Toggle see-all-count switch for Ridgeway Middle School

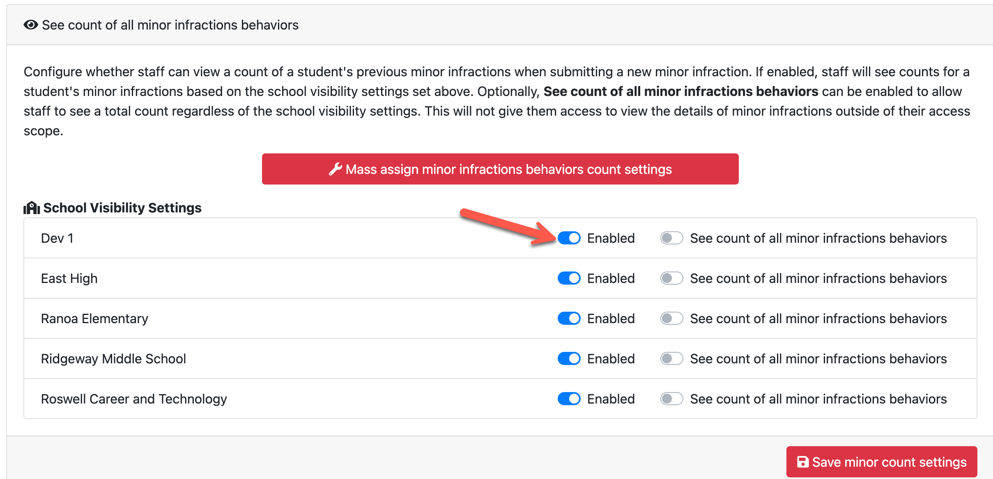tap(671, 359)
